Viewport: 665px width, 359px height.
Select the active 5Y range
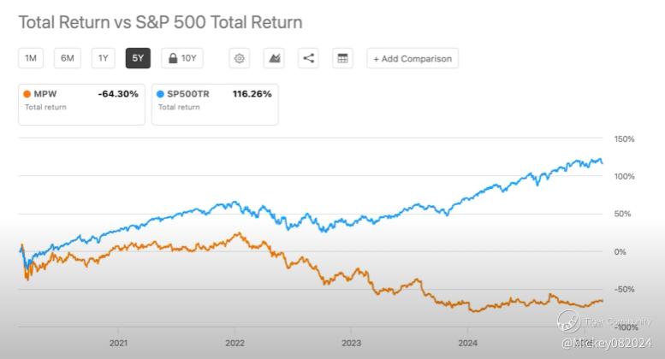pos(138,58)
